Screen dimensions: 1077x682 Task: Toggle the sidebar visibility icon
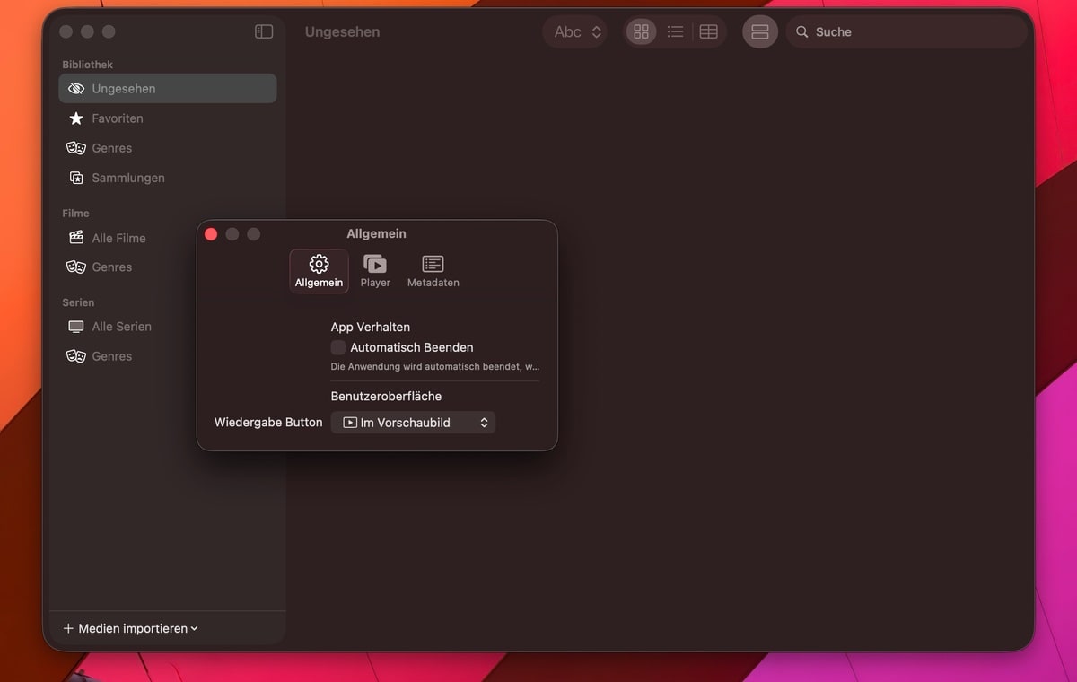pyautogui.click(x=264, y=31)
